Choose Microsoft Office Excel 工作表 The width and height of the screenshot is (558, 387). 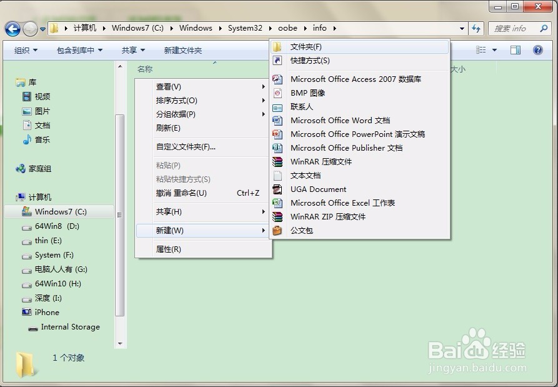click(359, 203)
